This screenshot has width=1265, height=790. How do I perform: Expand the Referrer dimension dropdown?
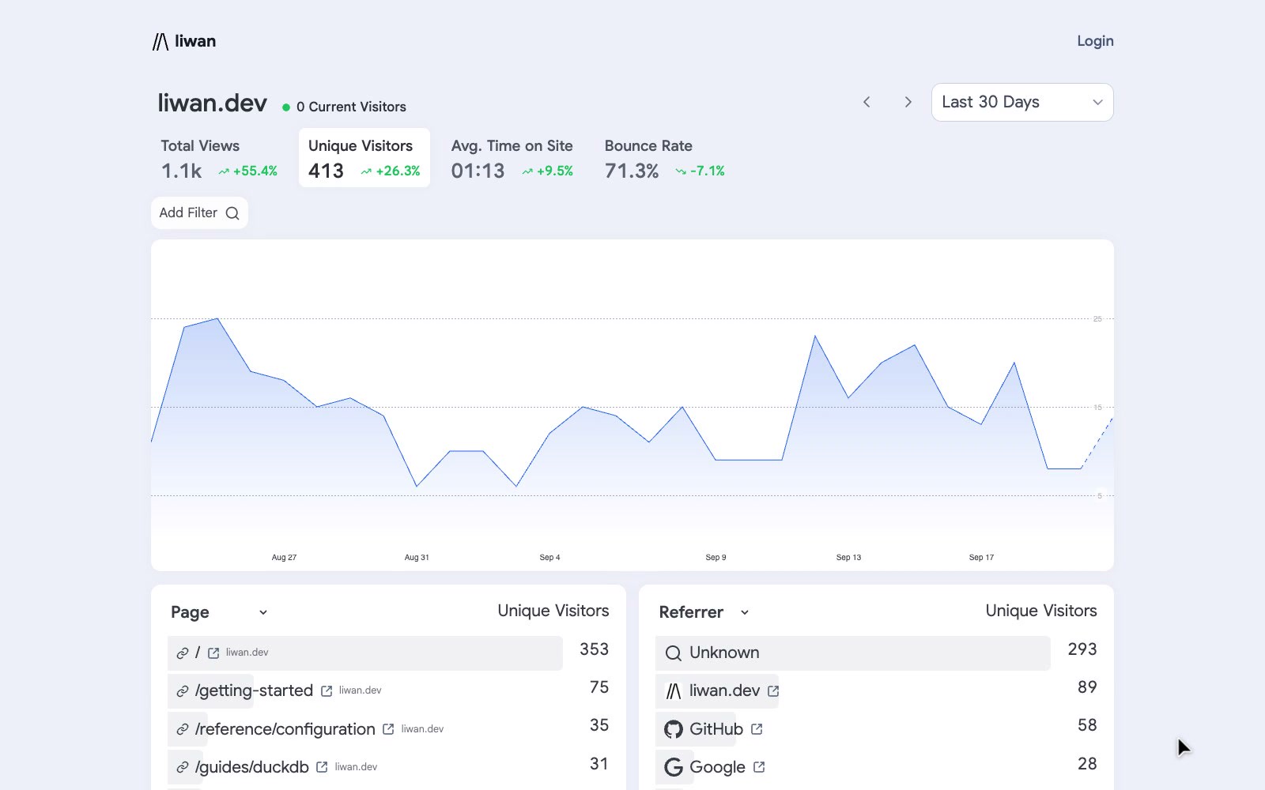[704, 612]
